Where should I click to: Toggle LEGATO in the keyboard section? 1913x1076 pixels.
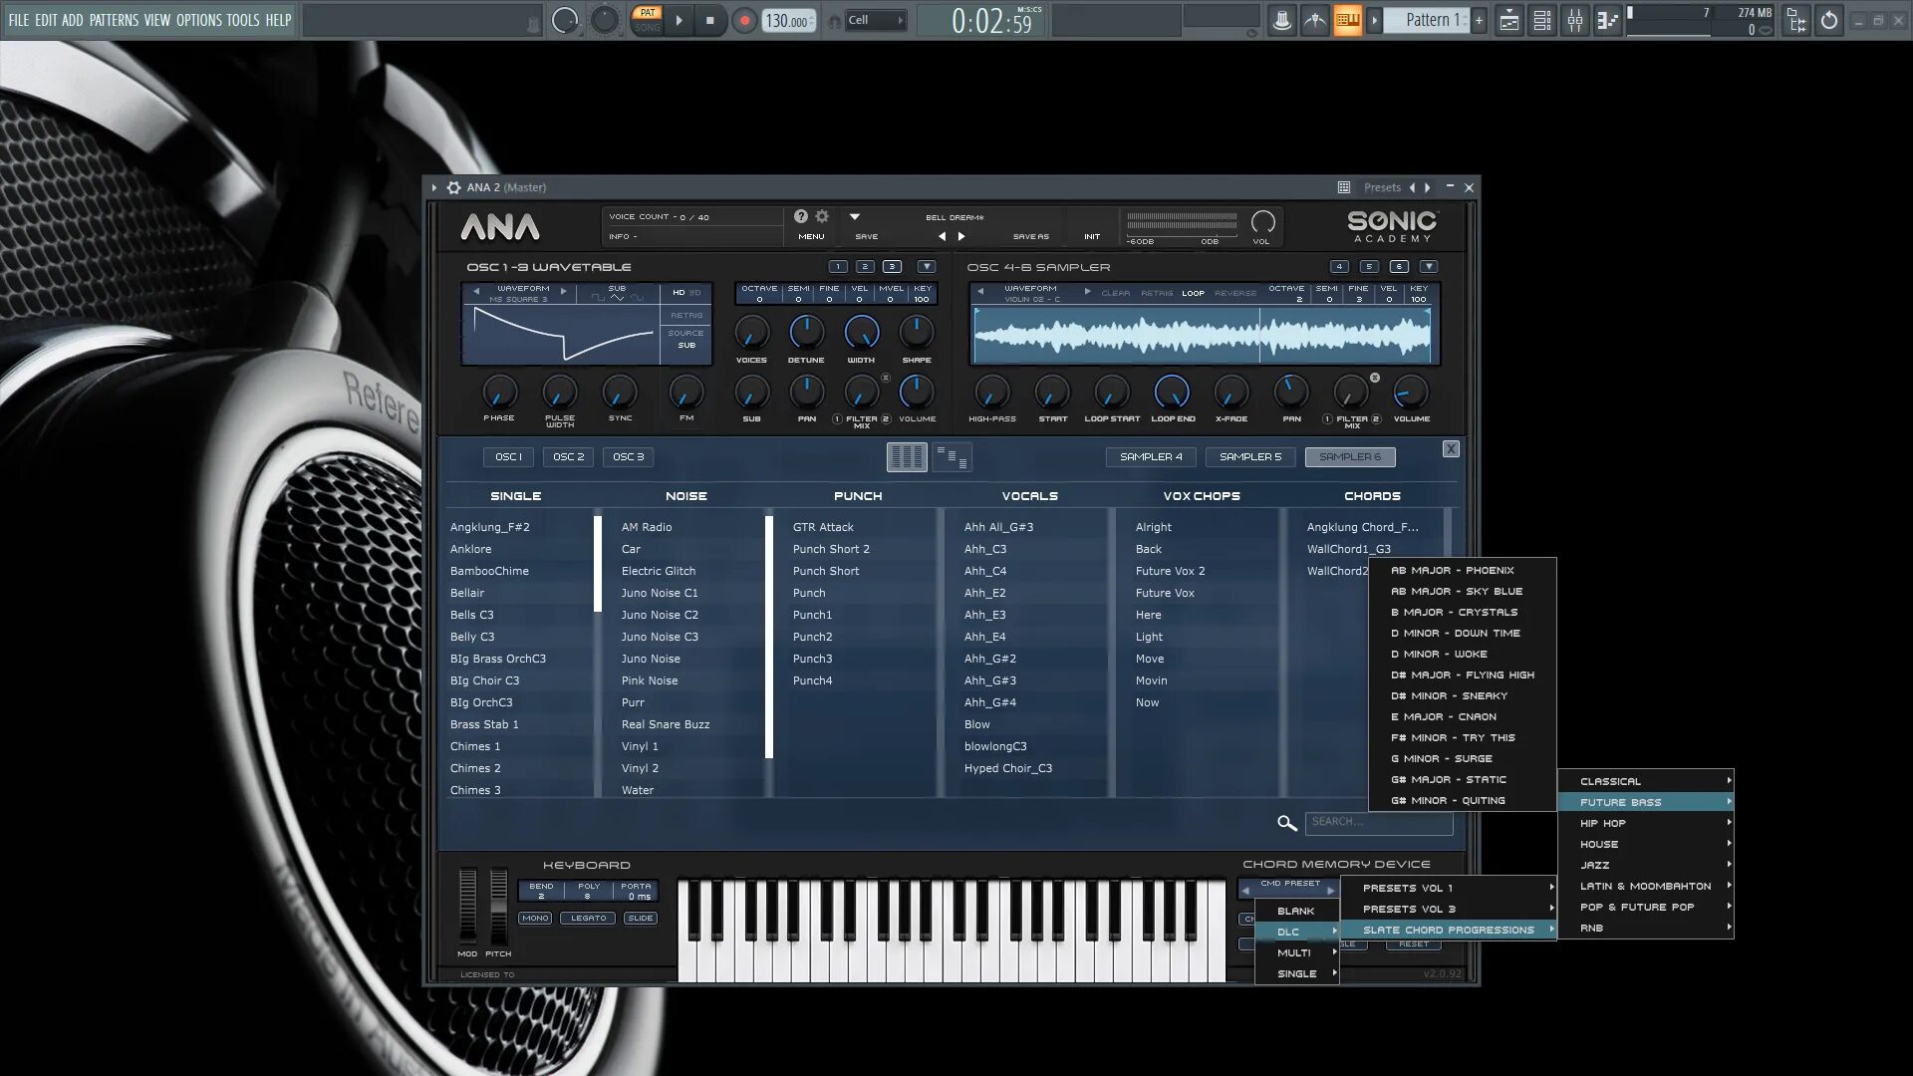[x=588, y=918]
